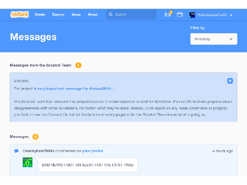The image size is (247, 185).
Task: Open CheekyFan75000 username link
Action: 39,151
